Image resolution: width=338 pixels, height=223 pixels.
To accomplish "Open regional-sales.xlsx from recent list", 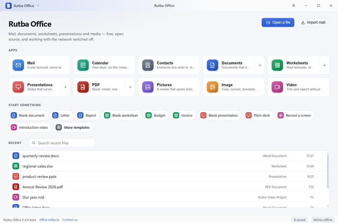I will click(x=168, y=166).
